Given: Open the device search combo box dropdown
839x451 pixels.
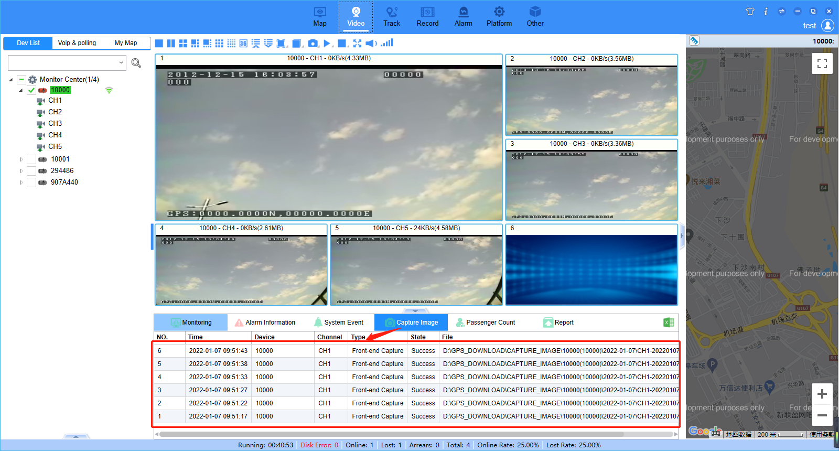Looking at the screenshot, I should point(121,63).
